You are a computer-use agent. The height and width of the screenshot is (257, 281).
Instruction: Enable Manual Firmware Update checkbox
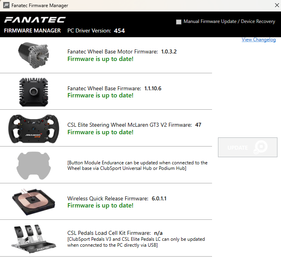point(179,22)
